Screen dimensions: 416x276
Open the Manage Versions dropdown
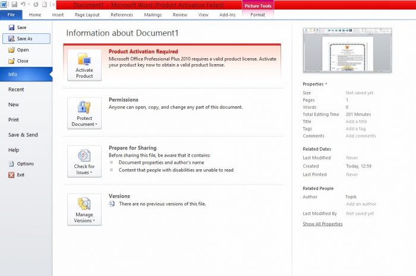[x=84, y=209]
